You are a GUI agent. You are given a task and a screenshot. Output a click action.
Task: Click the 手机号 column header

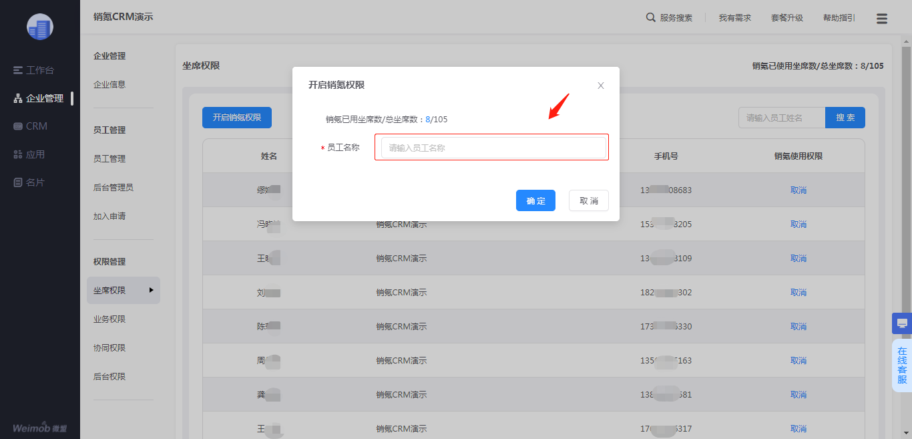(x=666, y=156)
